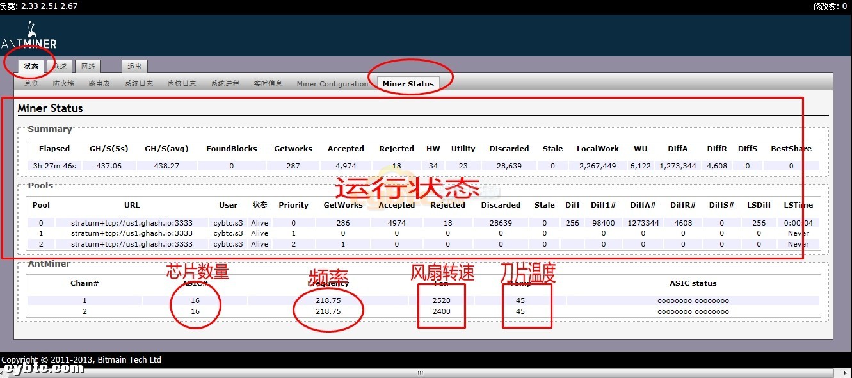Click the pool 0 Discarded value 28639
This screenshot has height=378, width=852.
tap(501, 223)
